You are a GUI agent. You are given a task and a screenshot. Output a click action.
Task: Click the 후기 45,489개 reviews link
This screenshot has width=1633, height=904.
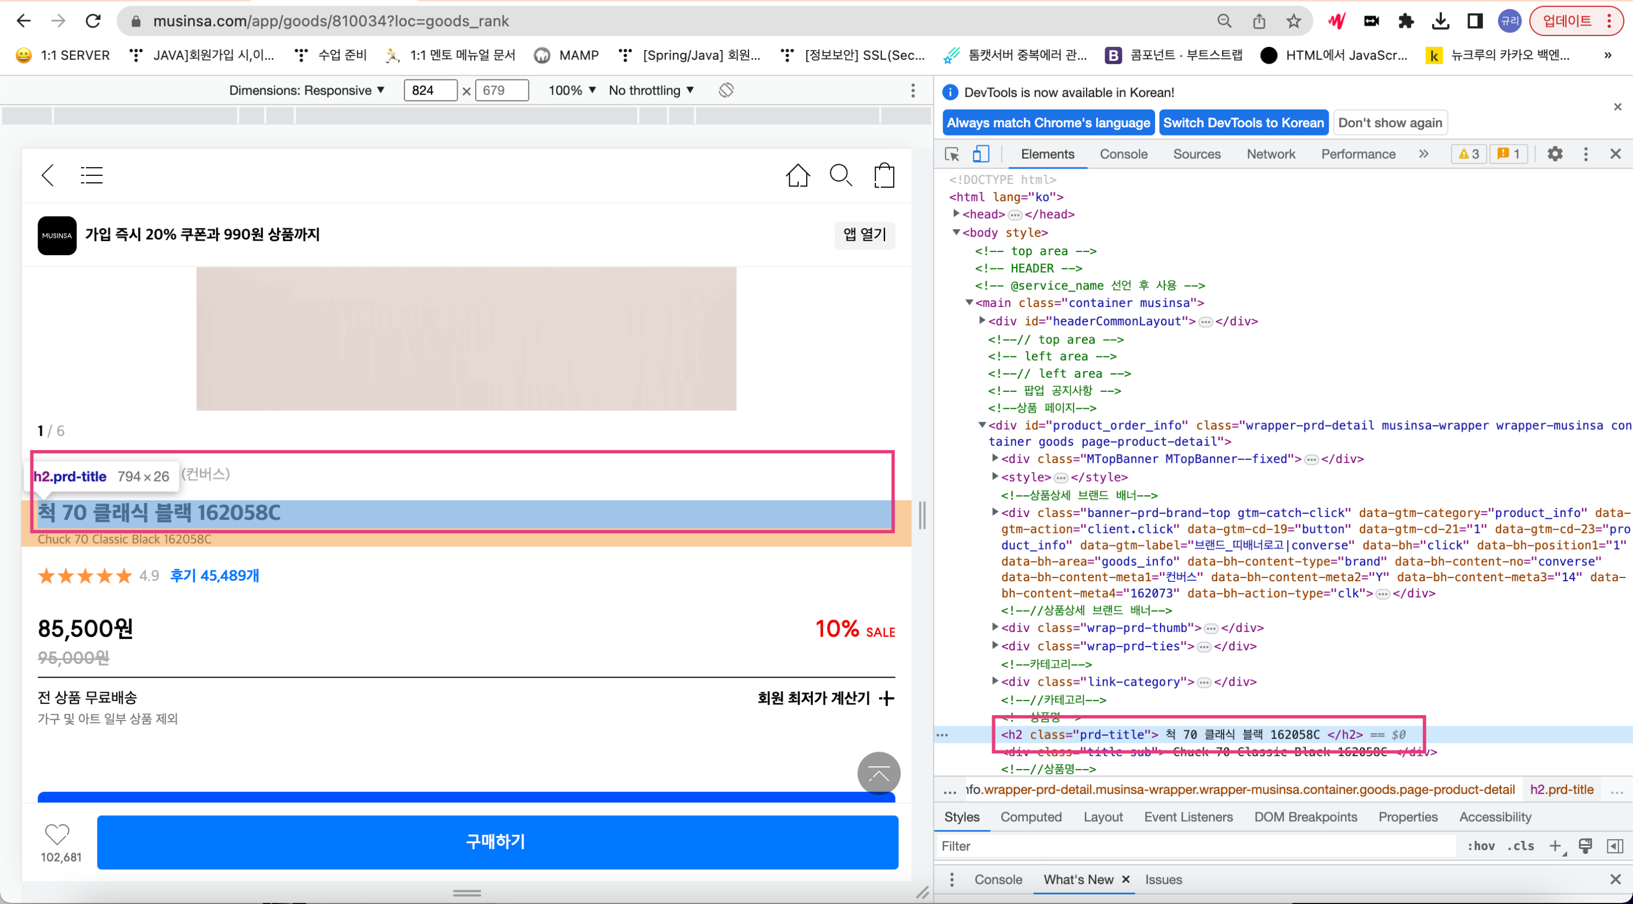(x=214, y=576)
